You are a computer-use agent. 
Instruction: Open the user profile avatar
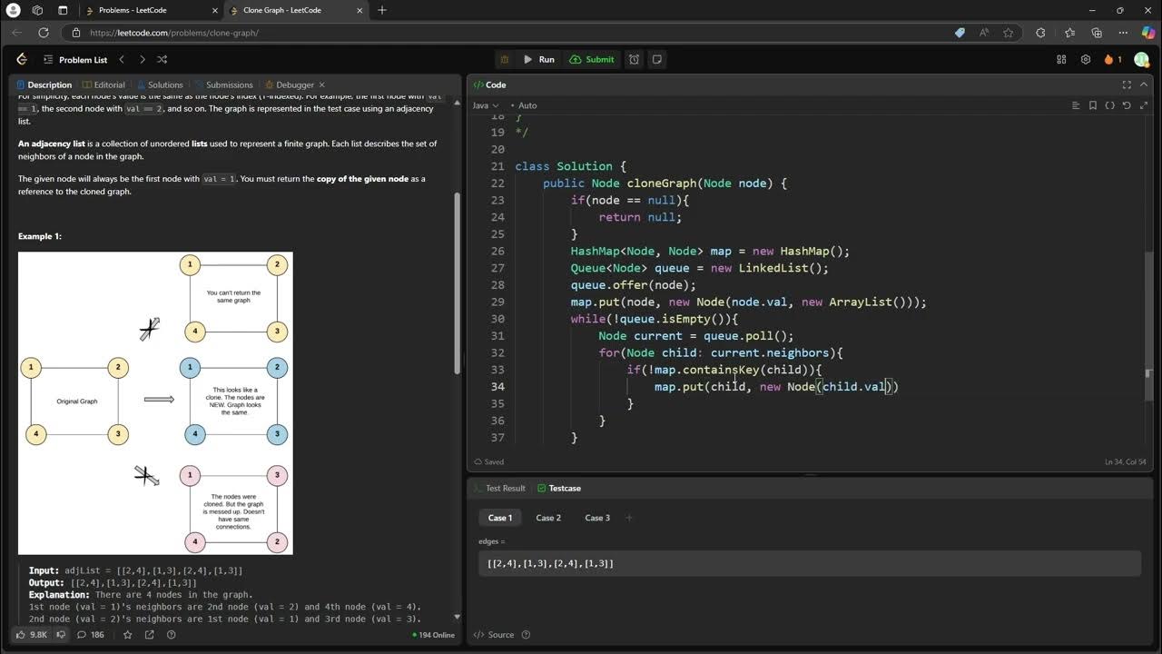point(1141,60)
